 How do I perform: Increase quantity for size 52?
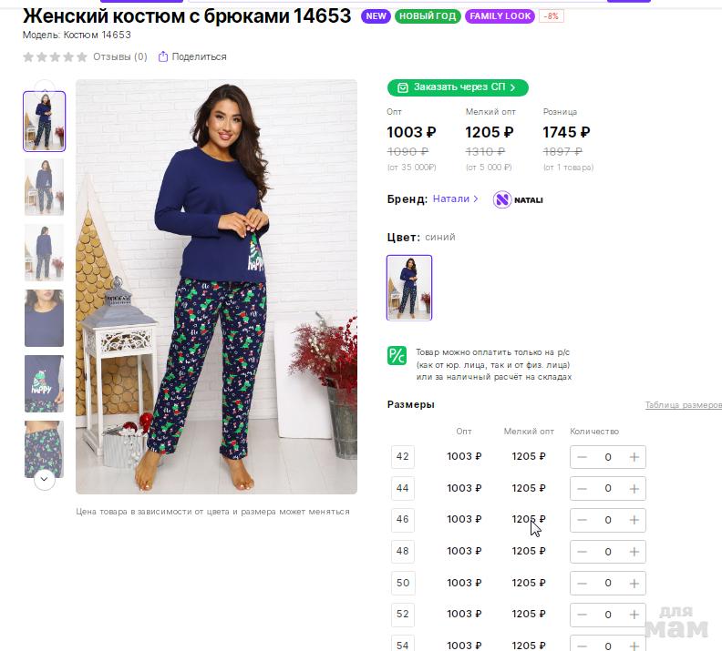[634, 615]
